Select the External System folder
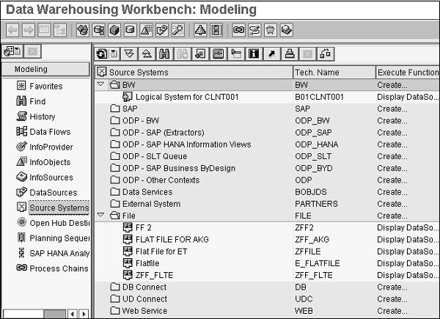Viewport: 440px width, 319px height. [152, 204]
